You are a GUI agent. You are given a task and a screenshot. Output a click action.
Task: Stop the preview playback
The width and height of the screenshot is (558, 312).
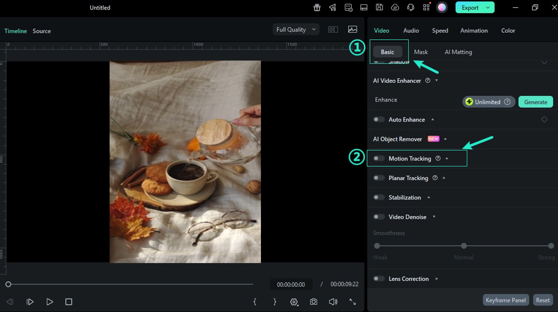click(x=69, y=302)
